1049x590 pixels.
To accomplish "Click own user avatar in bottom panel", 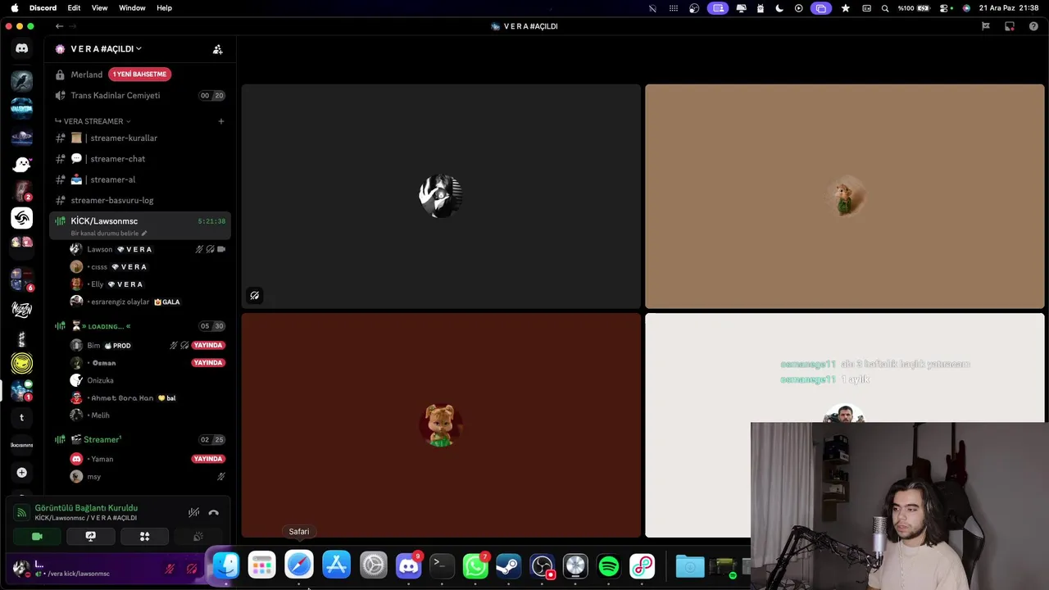I will point(22,568).
